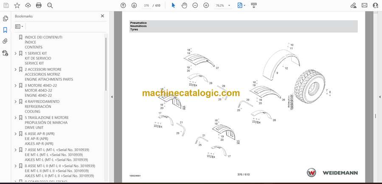Open bookmark options menu dropdown
The width and height of the screenshot is (382, 184).
coord(19,27)
